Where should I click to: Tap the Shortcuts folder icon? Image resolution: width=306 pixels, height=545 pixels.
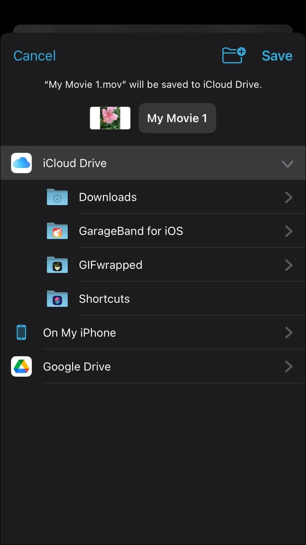coord(57,299)
